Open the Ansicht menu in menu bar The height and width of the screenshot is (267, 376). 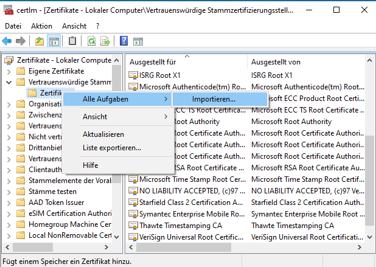tap(74, 26)
